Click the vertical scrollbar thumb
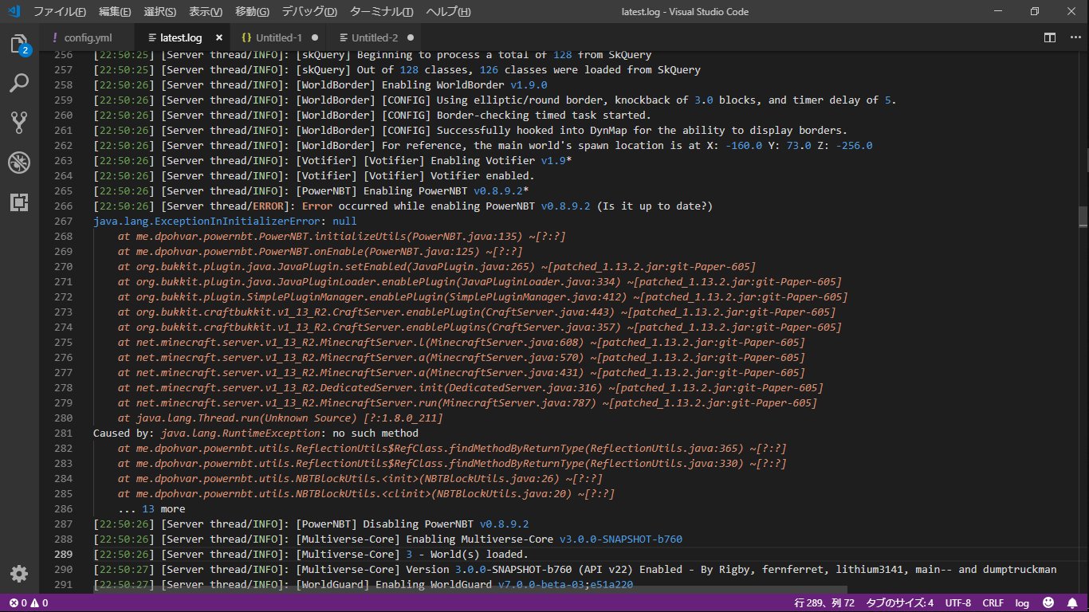The height and width of the screenshot is (612, 1089). [x=1083, y=216]
